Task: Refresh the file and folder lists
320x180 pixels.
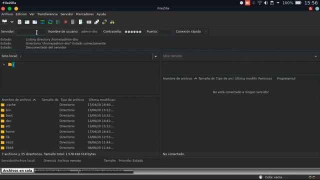Action: pyautogui.click(x=50, y=22)
